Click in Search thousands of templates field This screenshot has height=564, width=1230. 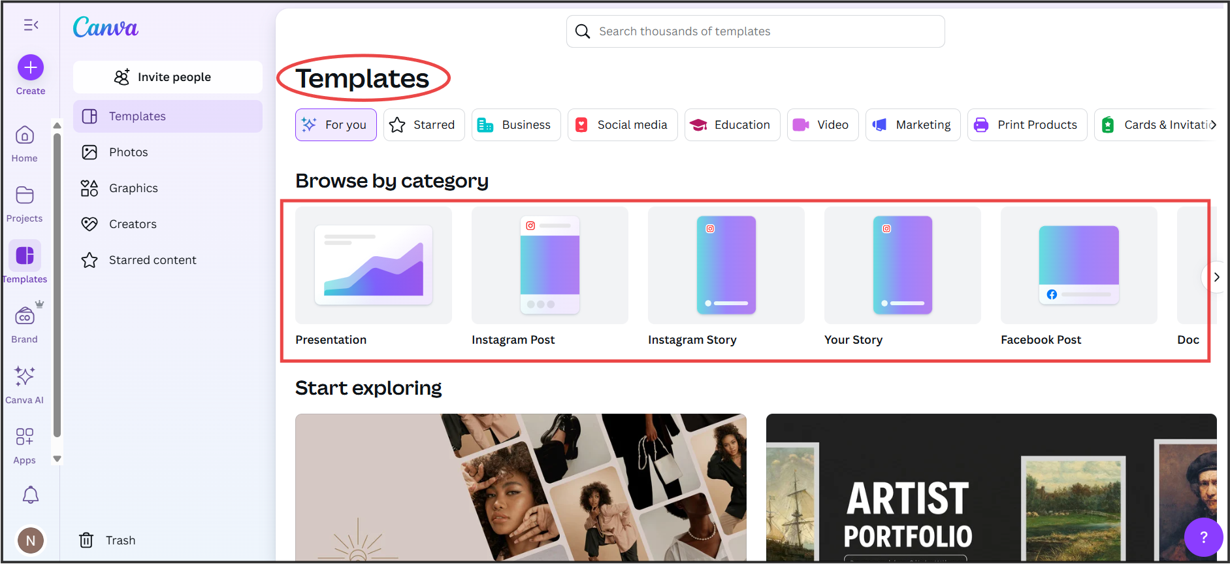point(755,31)
